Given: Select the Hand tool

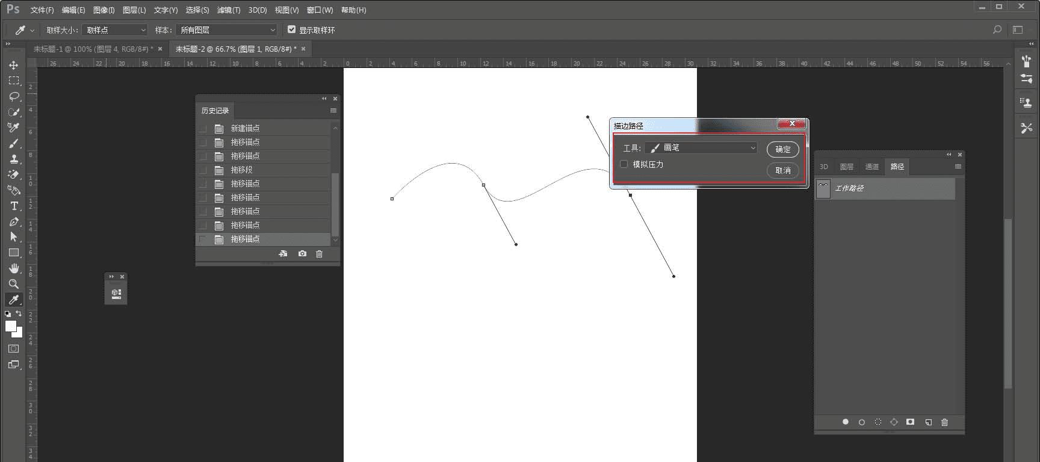Looking at the screenshot, I should pos(14,268).
